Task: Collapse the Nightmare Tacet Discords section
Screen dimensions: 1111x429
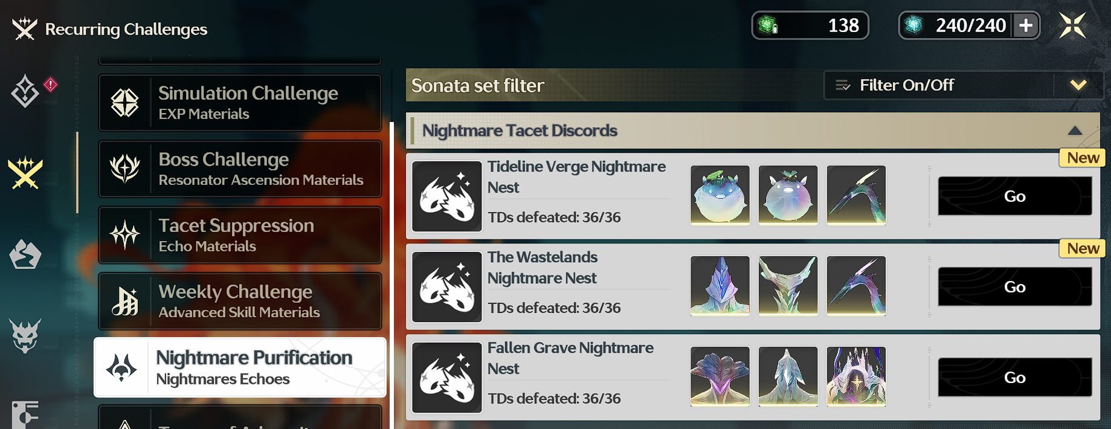Action: (x=1075, y=131)
